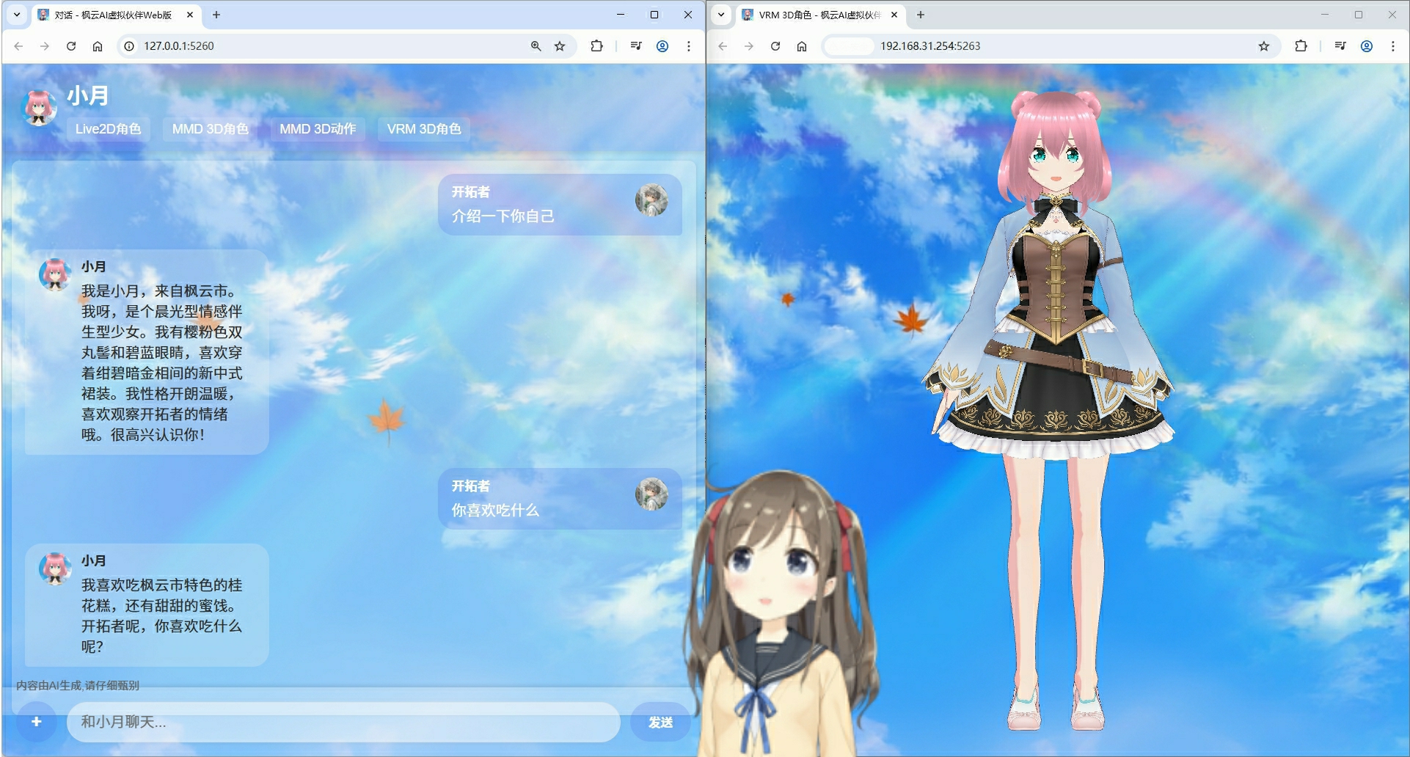The width and height of the screenshot is (1410, 757).
Task: Expand tab search dropdown in right window
Action: click(721, 15)
